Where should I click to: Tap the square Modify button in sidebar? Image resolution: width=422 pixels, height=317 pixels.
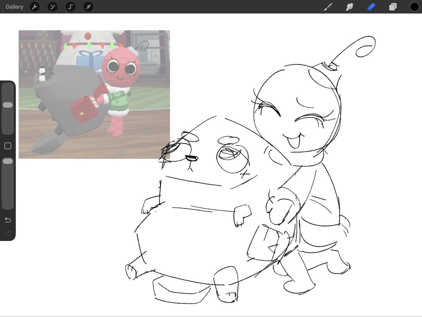tap(8, 146)
